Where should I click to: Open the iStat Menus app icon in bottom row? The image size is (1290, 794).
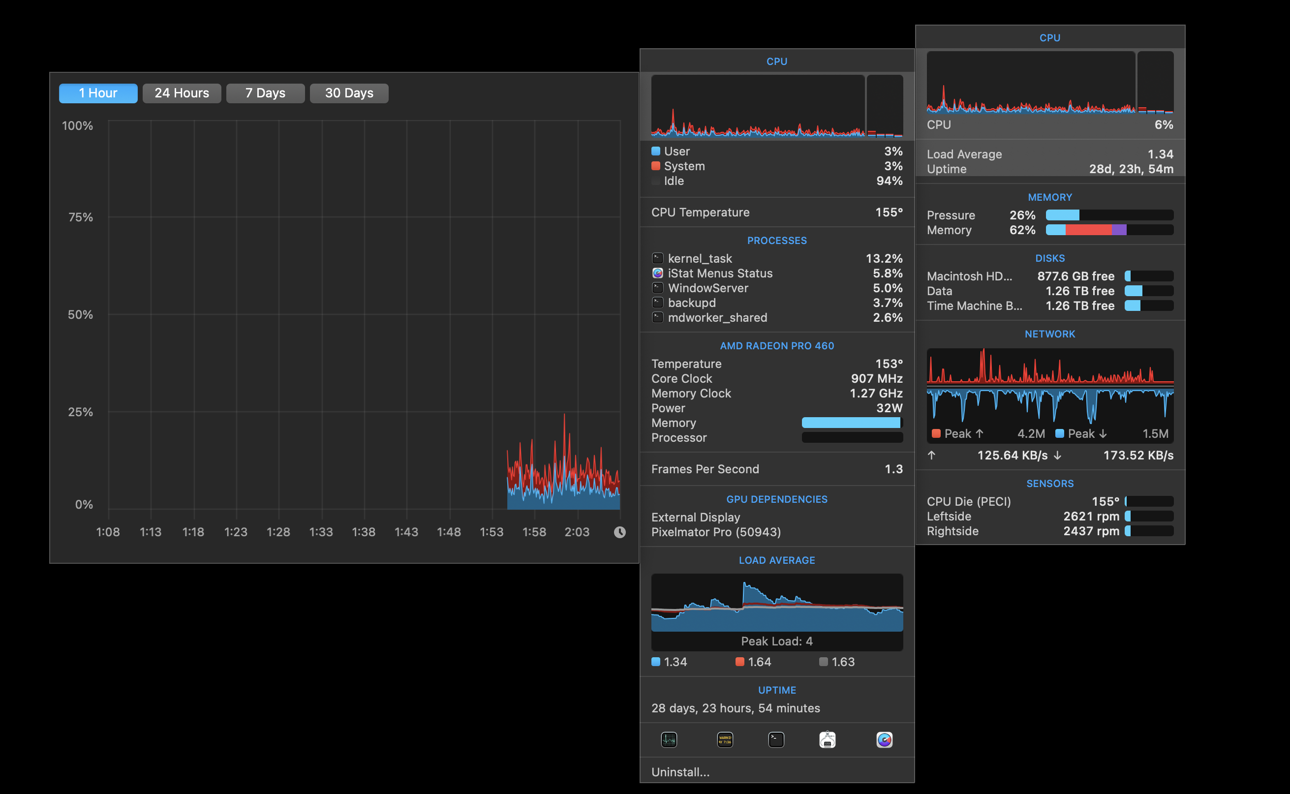pos(884,740)
